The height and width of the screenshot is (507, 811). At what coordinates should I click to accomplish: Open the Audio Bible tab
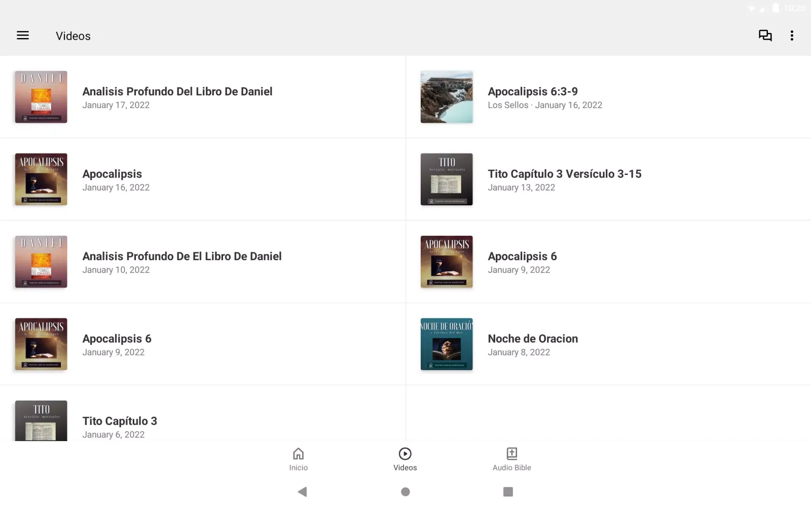click(x=511, y=459)
